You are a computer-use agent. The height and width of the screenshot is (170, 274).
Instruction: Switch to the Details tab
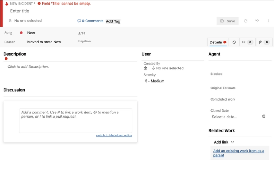click(218, 42)
